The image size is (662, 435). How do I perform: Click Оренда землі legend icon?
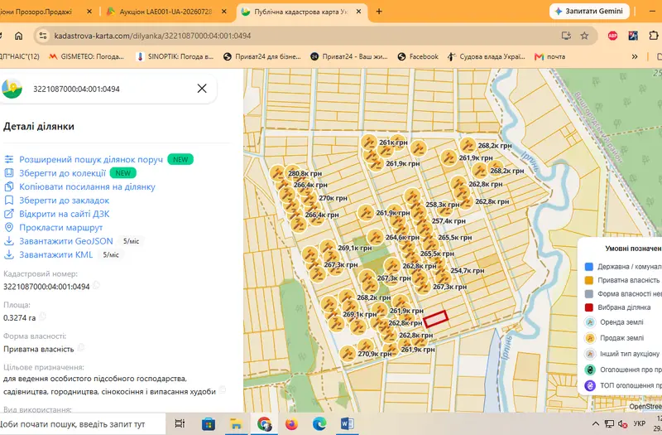tap(590, 322)
